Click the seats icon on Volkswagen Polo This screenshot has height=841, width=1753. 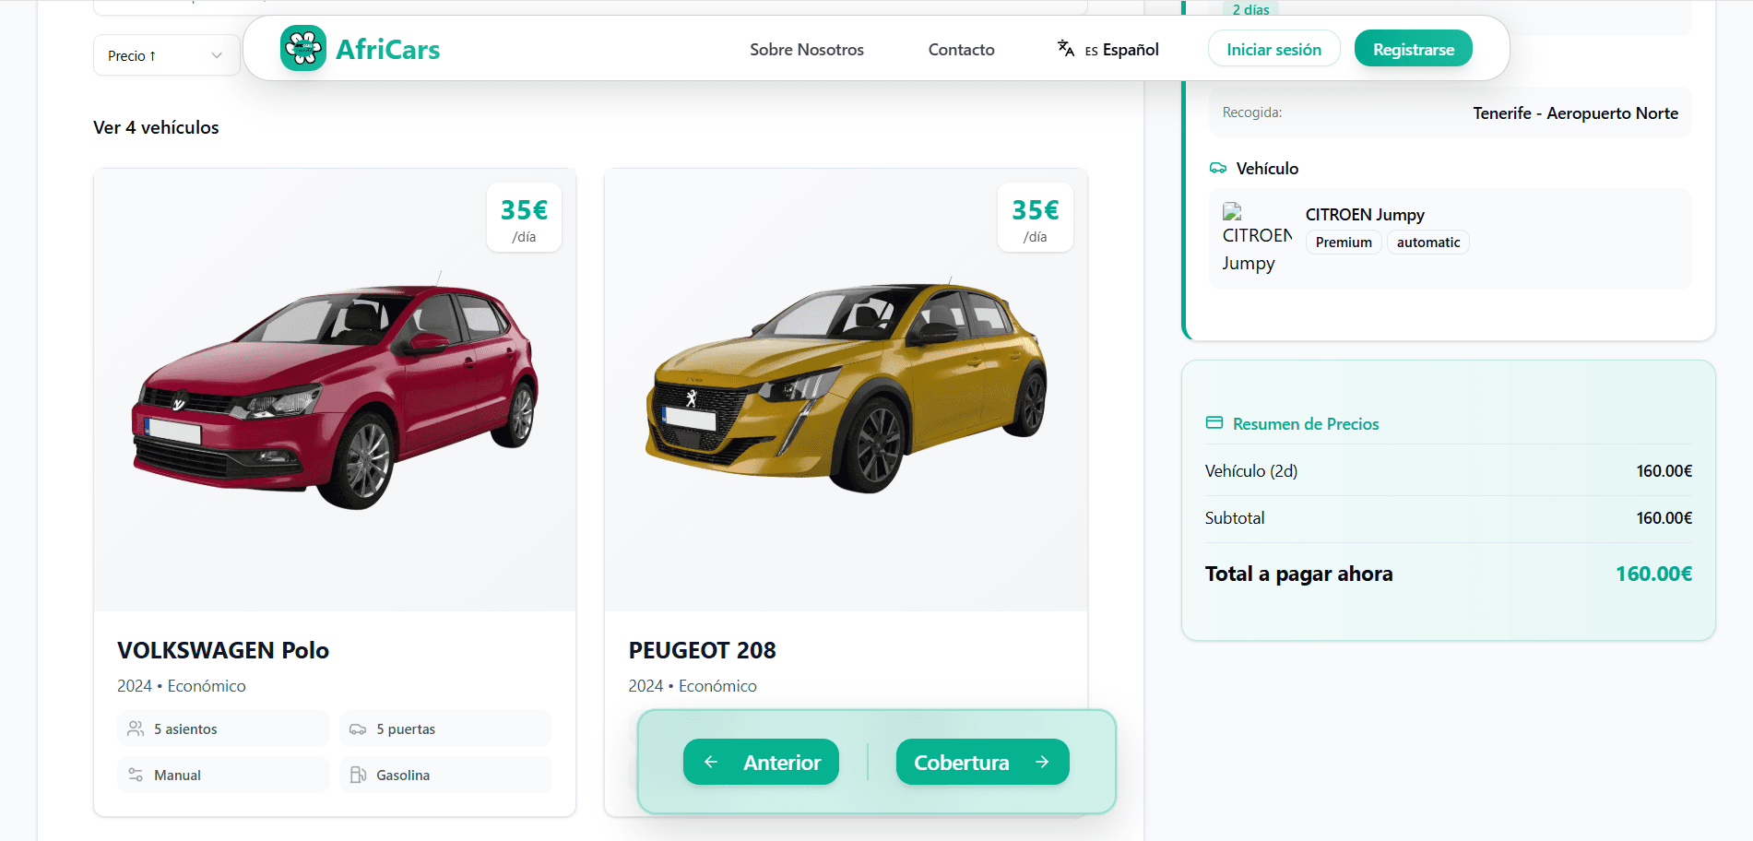pos(136,728)
